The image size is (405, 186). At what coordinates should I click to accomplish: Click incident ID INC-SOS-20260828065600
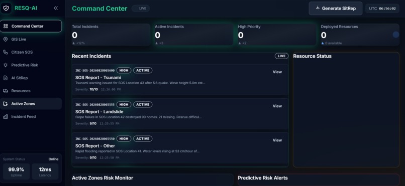coord(95,70)
